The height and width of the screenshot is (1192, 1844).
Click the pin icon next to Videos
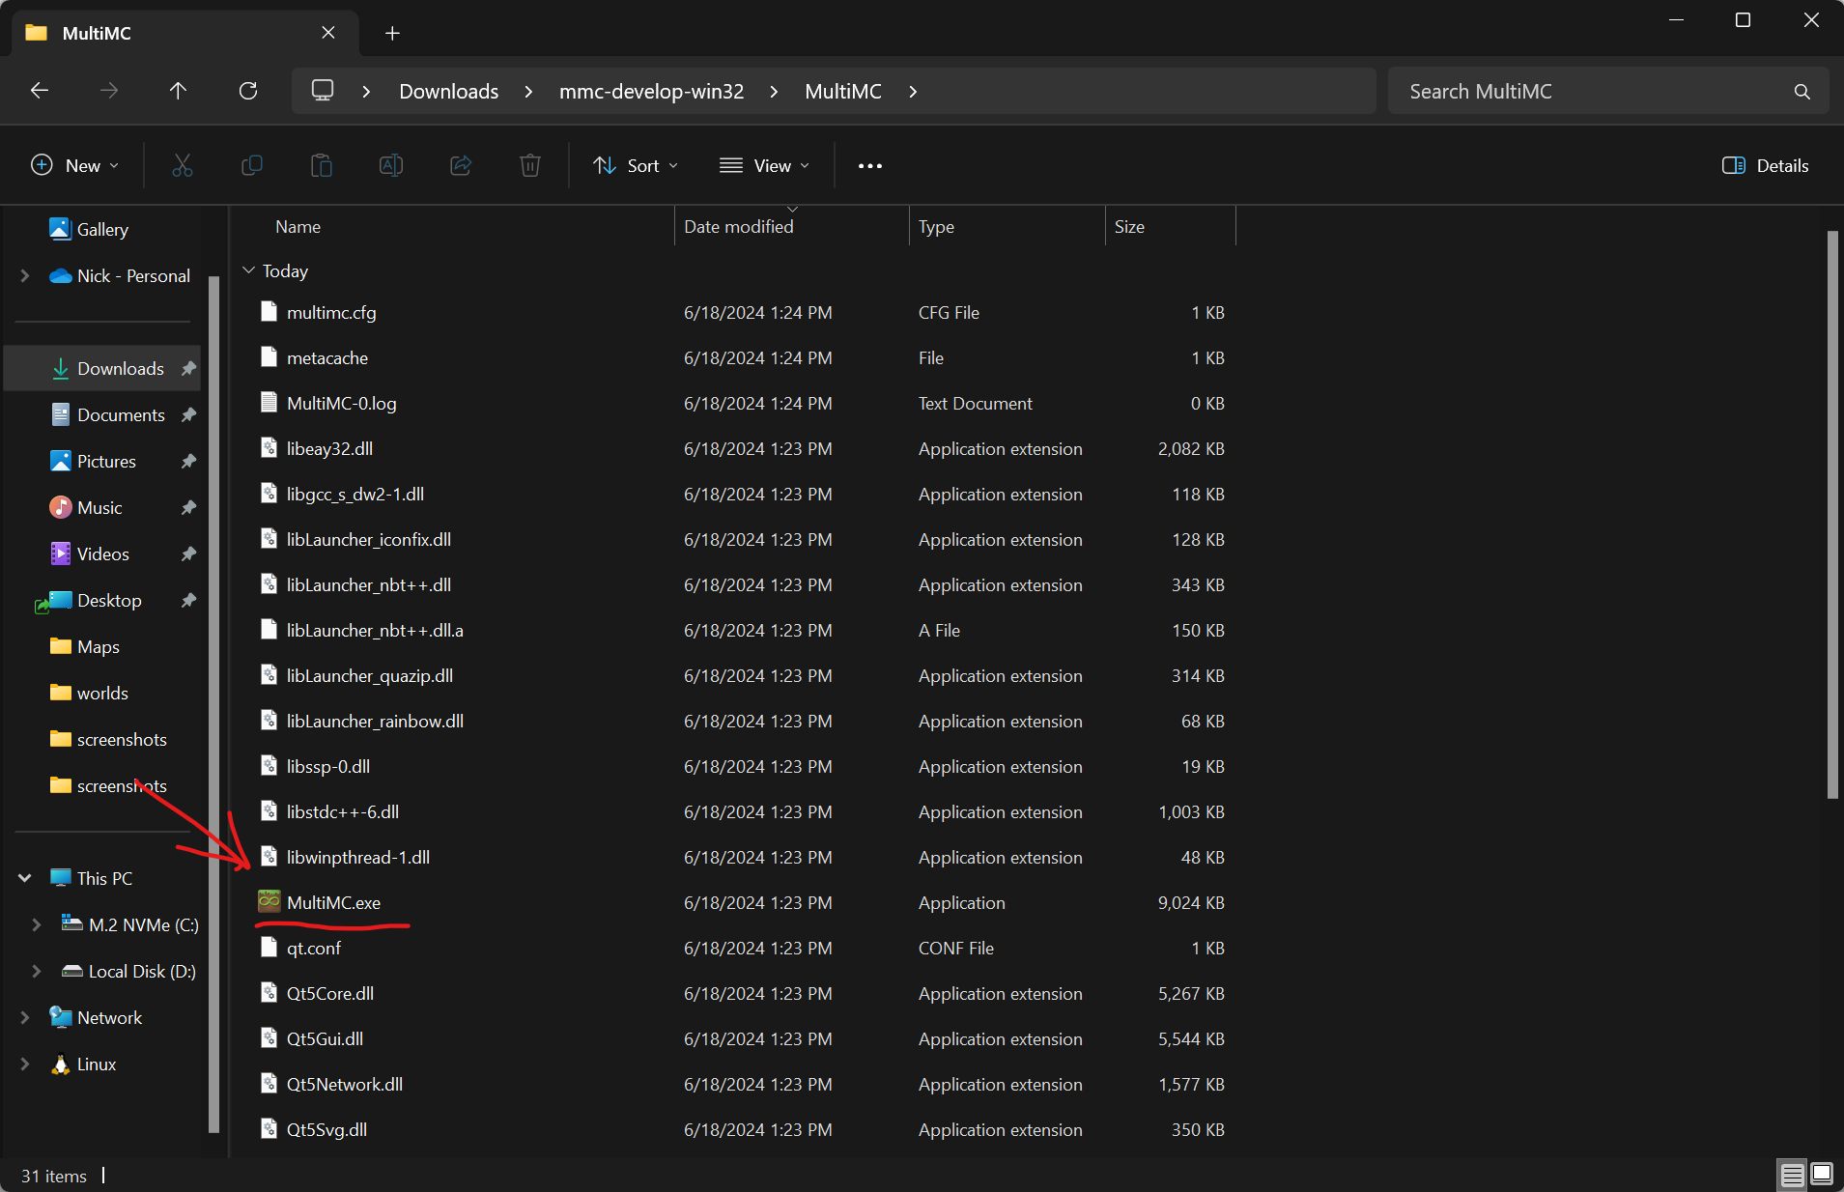pos(189,554)
